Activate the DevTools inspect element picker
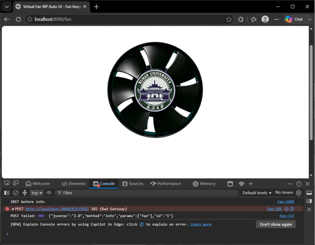Viewport: 315px width, 245px height. point(7,183)
